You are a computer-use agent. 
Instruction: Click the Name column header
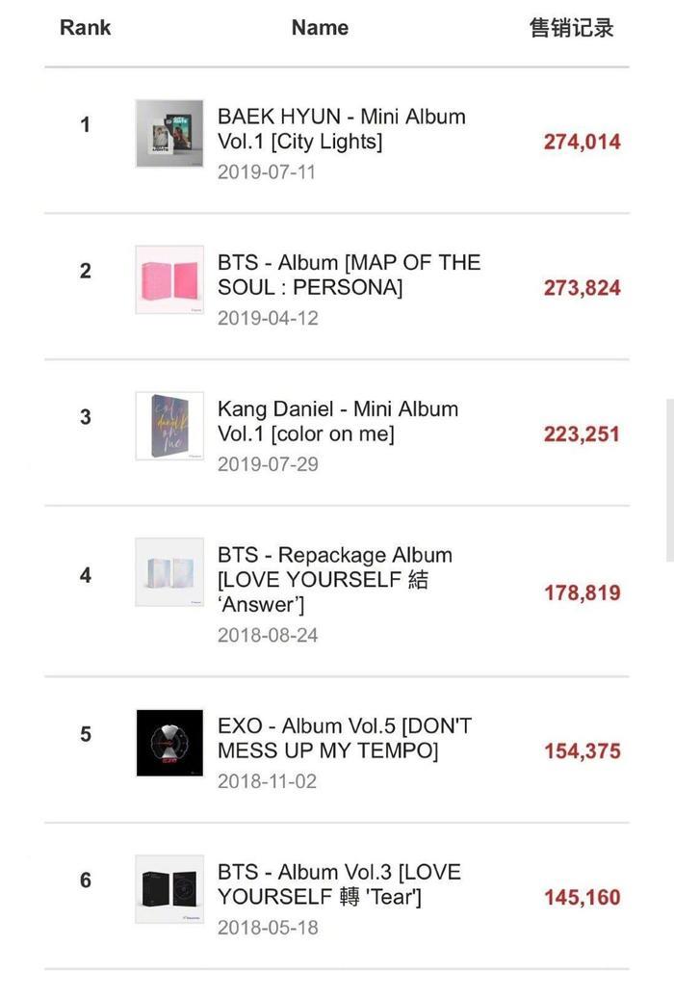coord(320,28)
